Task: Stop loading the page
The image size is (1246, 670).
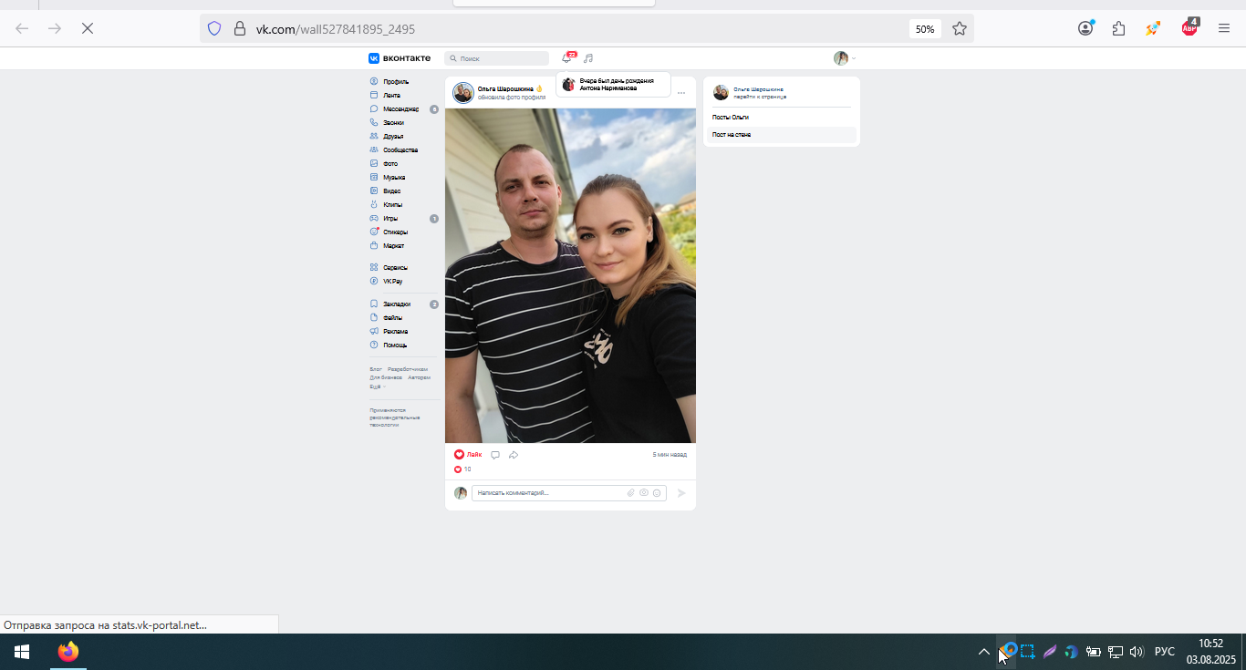Action: [88, 28]
